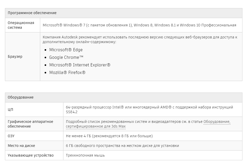This screenshot has height=166, width=250.
Task: Click the Windows 7 operating system text
Action: (139, 25)
